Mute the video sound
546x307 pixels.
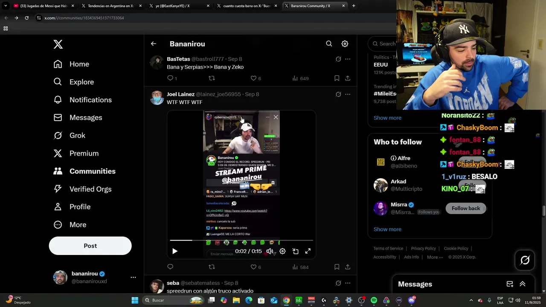pyautogui.click(x=270, y=251)
